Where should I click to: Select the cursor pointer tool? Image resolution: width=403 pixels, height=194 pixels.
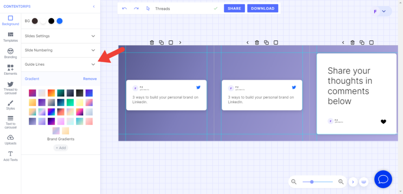pyautogui.click(x=148, y=8)
